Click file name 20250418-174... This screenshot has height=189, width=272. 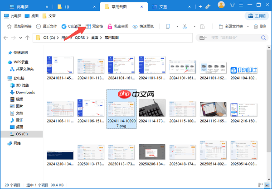click(183, 164)
